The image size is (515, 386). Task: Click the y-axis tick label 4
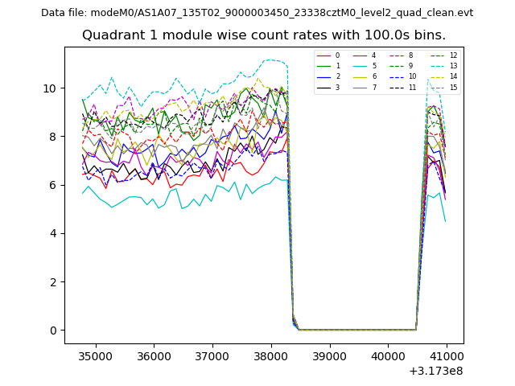click(53, 234)
